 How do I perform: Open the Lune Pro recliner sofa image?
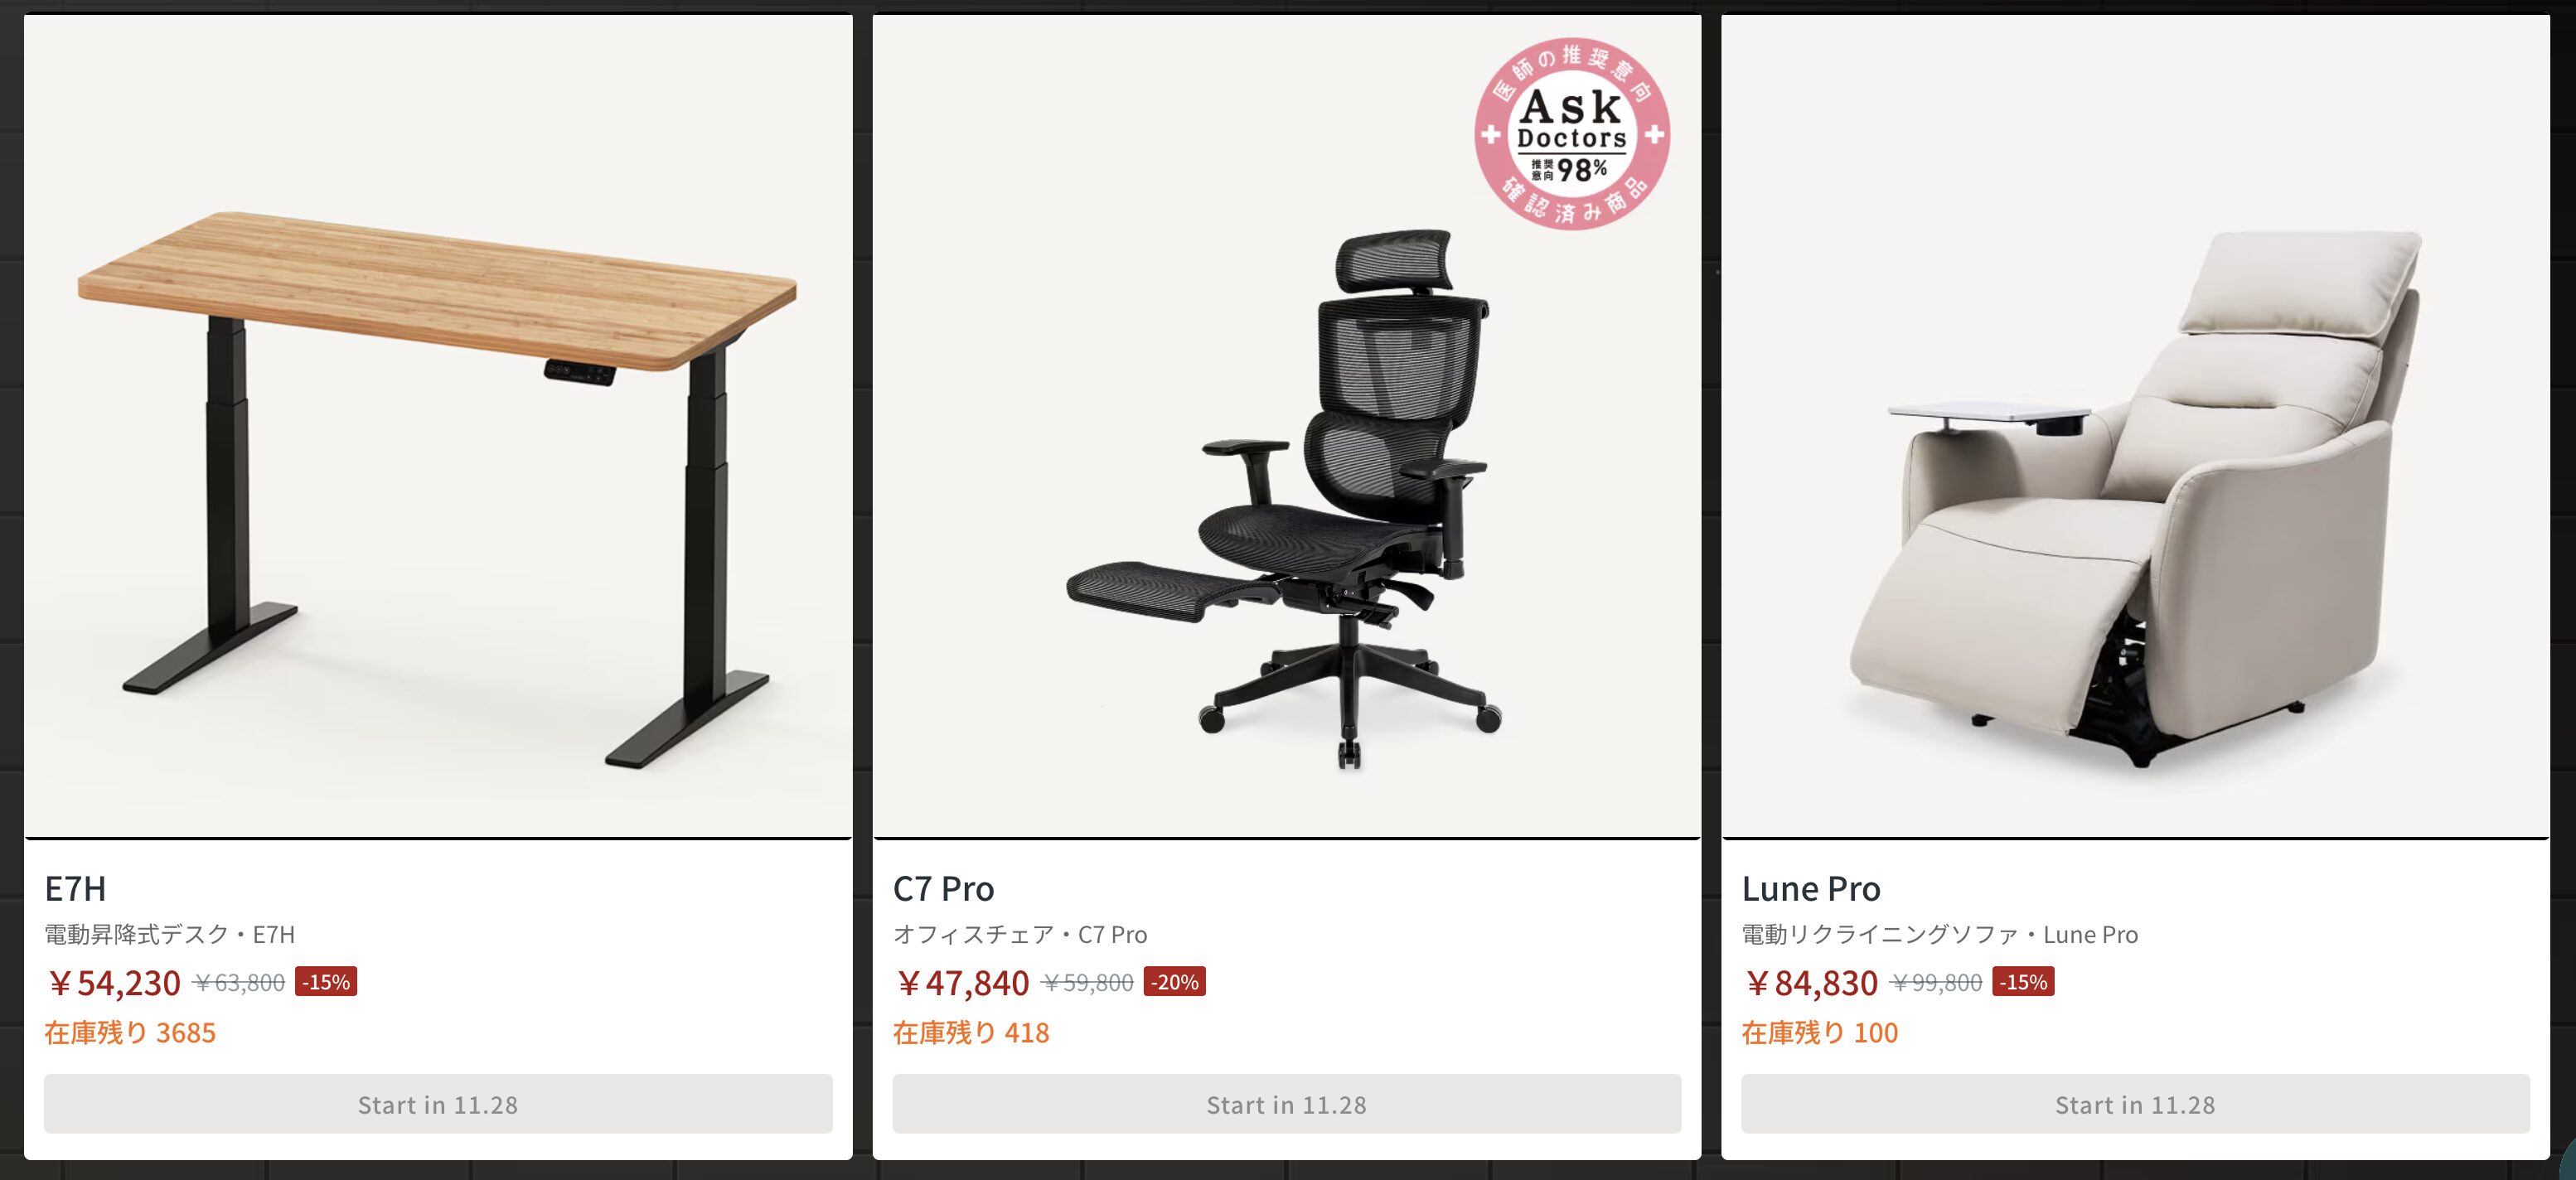click(2135, 426)
